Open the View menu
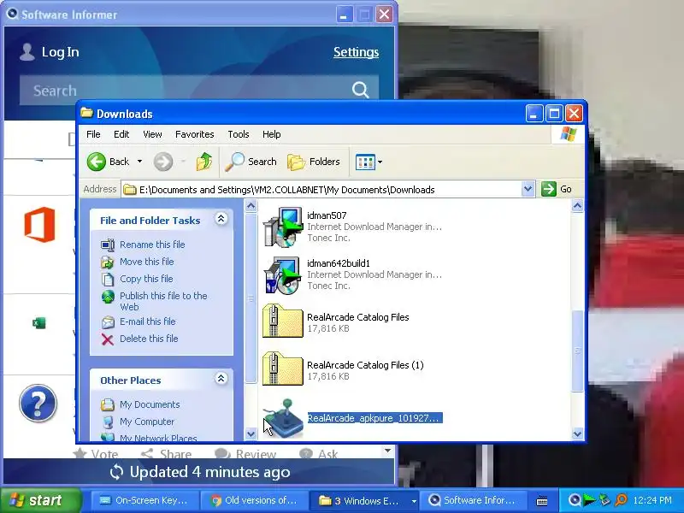 152,134
